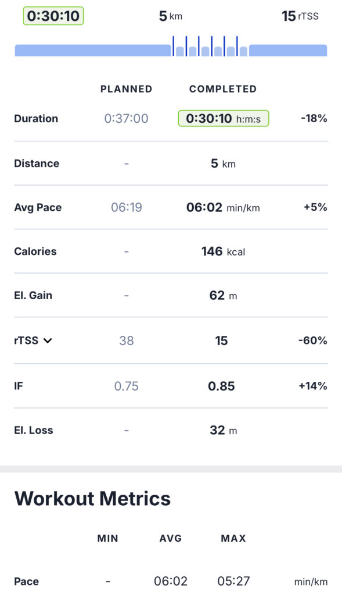Open the 15 rTSS summary at top right
Screen dimensions: 342x596
click(300, 16)
